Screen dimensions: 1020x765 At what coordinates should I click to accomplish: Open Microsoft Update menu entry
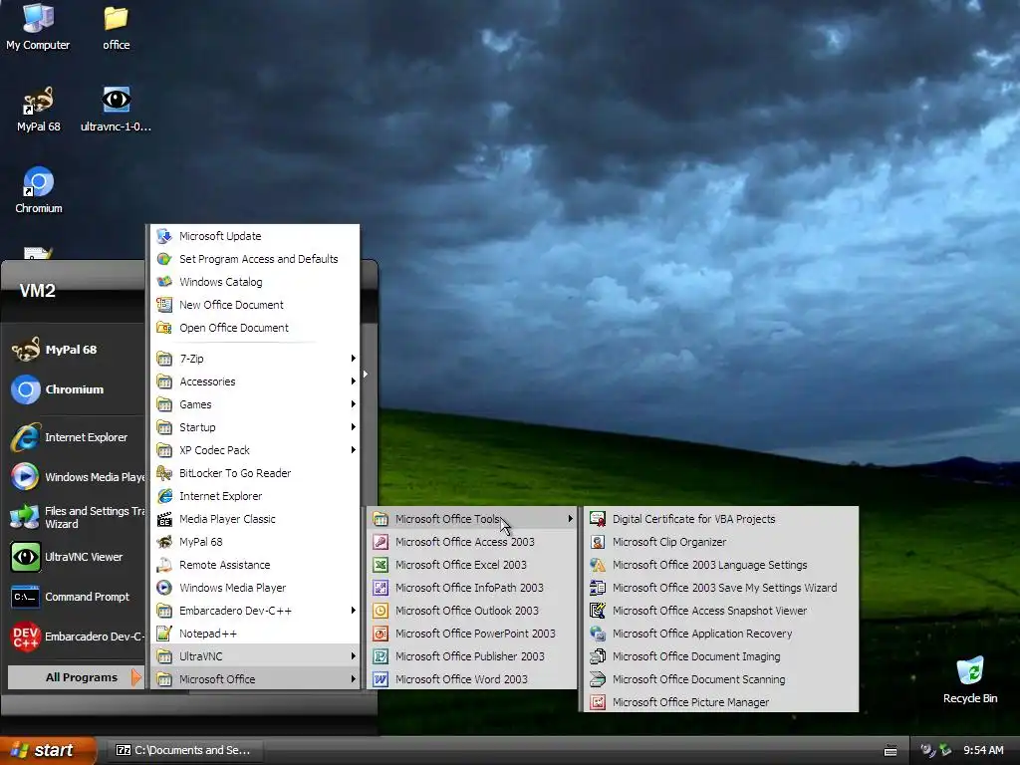(255, 235)
